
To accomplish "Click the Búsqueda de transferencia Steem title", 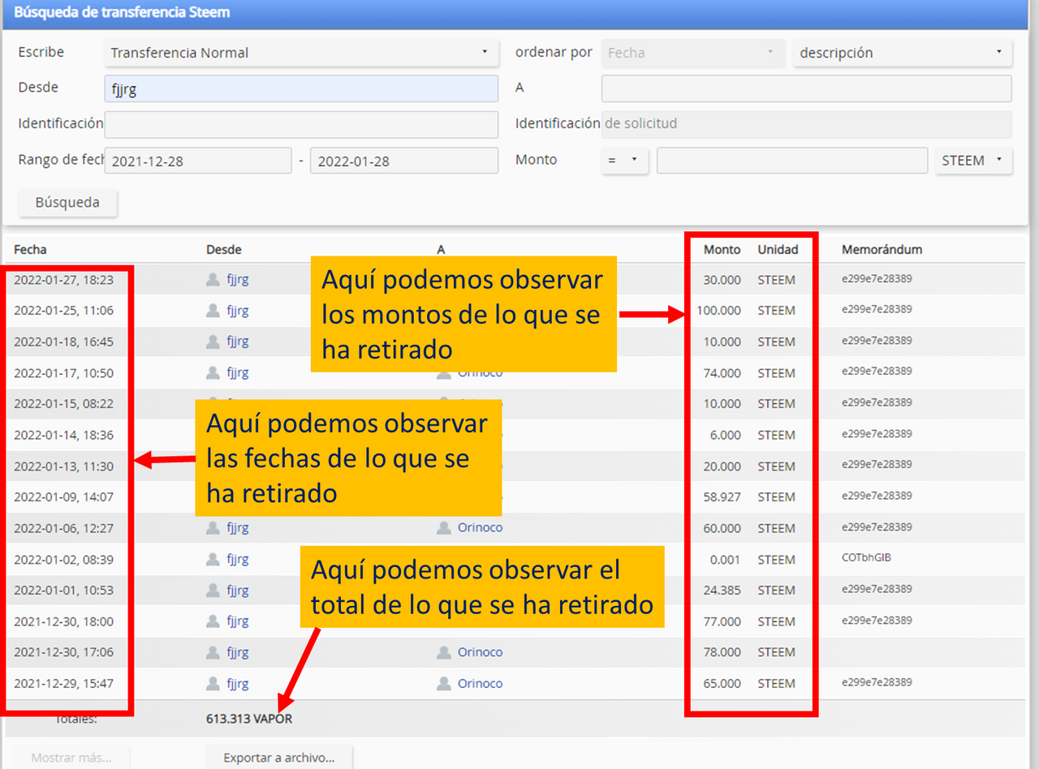I will pos(122,12).
